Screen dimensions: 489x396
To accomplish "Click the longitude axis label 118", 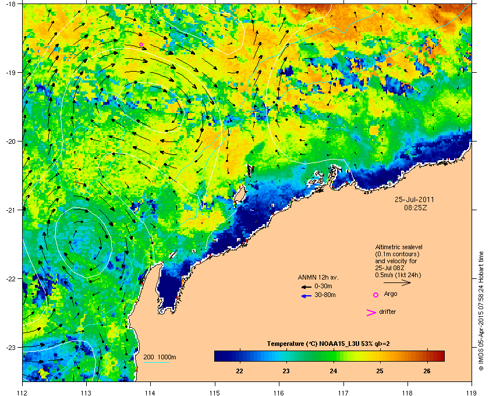I will (x=408, y=393).
